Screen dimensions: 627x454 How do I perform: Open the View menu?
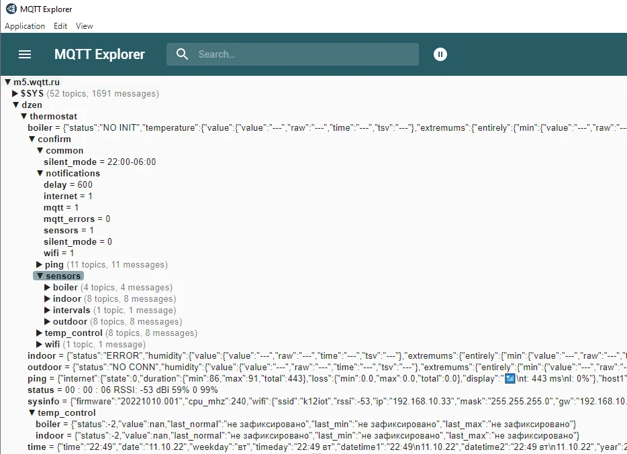point(84,25)
